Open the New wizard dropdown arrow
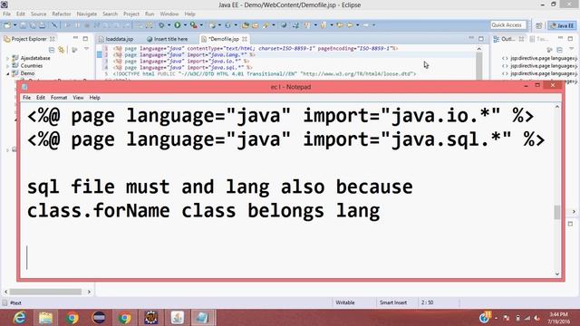The width and height of the screenshot is (580, 326). click(x=14, y=25)
